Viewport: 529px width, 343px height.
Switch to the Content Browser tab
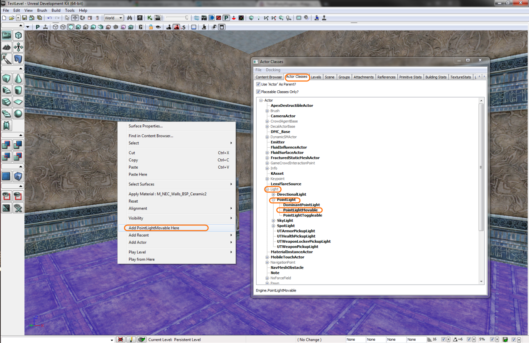(x=269, y=77)
